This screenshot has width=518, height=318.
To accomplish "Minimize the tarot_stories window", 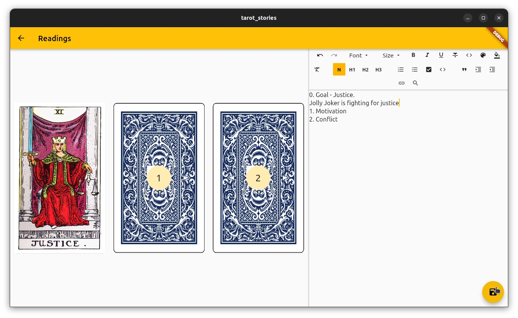I will (x=468, y=18).
